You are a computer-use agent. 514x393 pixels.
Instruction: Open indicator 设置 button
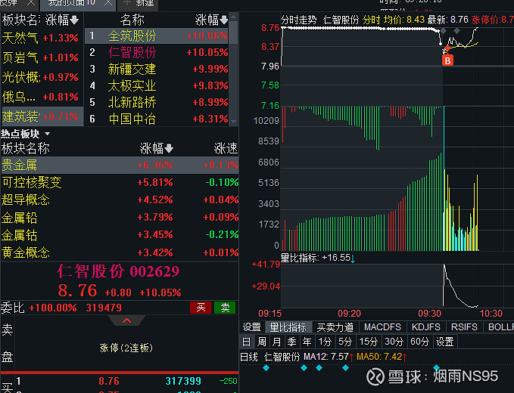point(251,327)
